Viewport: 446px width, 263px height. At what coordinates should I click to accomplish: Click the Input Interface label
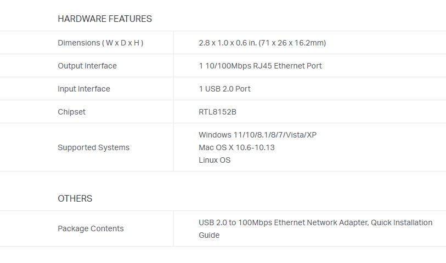pyautogui.click(x=84, y=89)
